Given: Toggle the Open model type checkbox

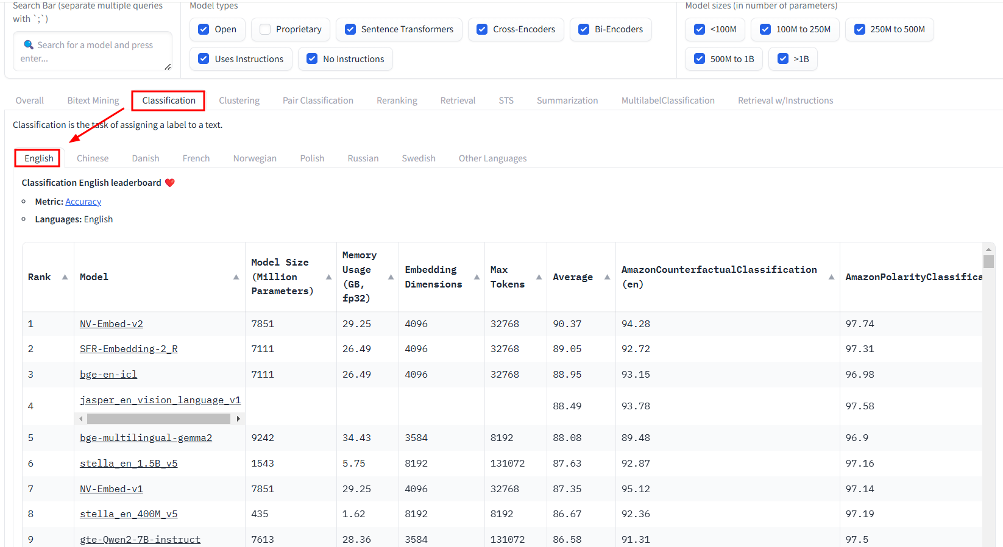Looking at the screenshot, I should pyautogui.click(x=204, y=29).
